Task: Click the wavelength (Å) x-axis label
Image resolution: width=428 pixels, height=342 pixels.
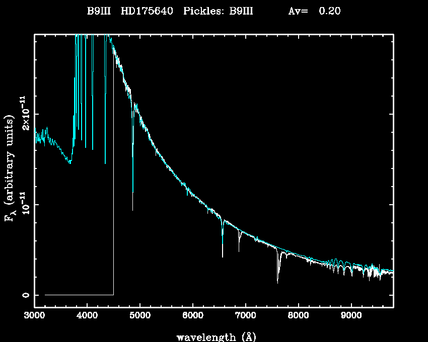Action: pyautogui.click(x=212, y=336)
